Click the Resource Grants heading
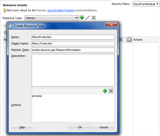Image resolution: width=160 pixels, height=136 pixels. 15,5
